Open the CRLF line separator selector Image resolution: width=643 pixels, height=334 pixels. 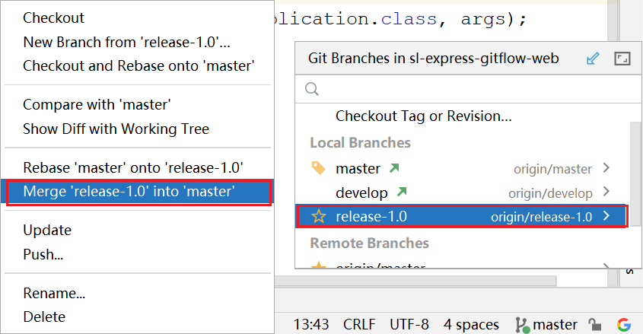coord(359,325)
